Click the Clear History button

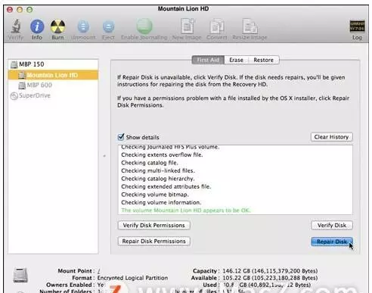pyautogui.click(x=331, y=137)
